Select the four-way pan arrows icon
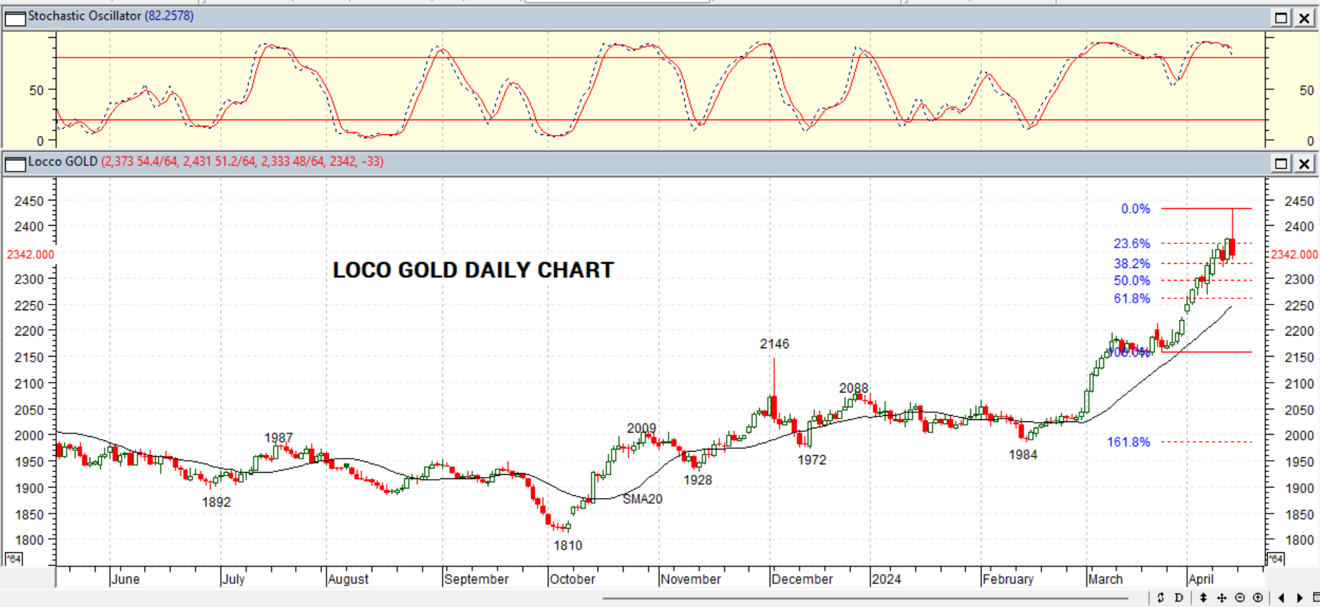The width and height of the screenshot is (1320, 607). [x=1221, y=598]
